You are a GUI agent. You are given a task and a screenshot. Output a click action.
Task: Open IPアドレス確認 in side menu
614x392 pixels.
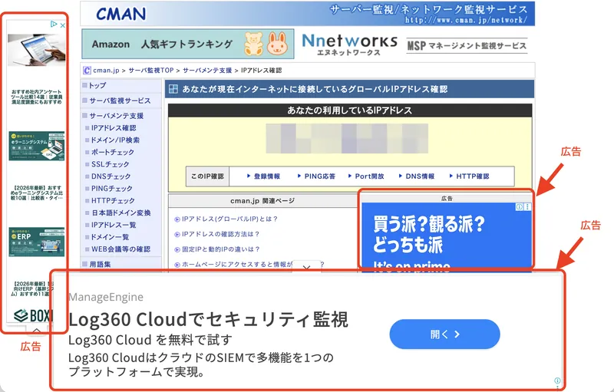click(114, 128)
